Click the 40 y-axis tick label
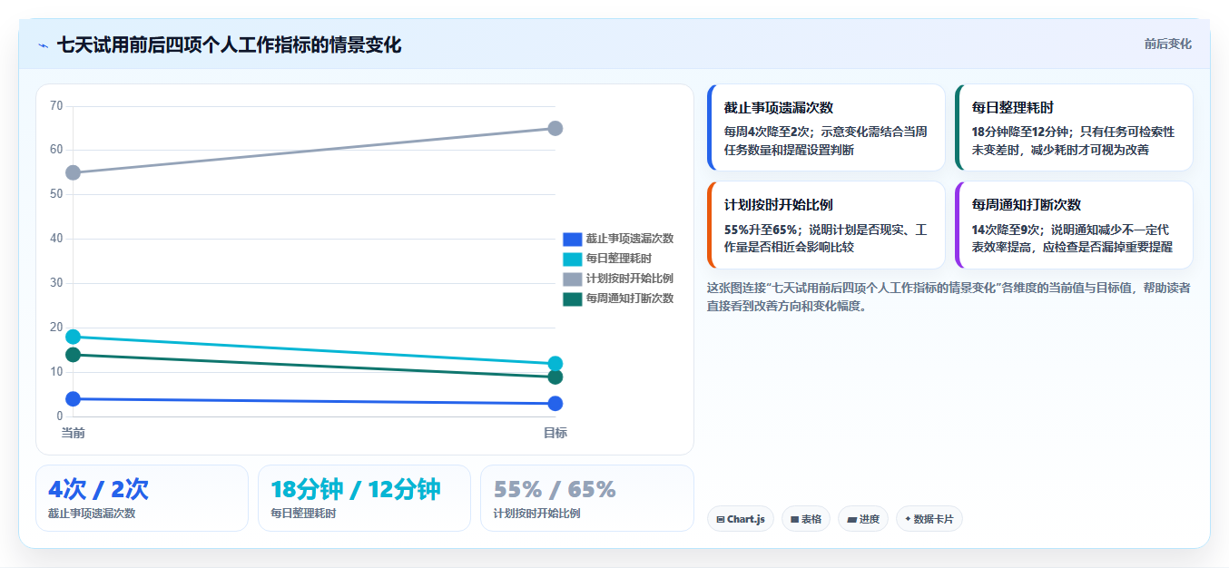 click(x=56, y=239)
